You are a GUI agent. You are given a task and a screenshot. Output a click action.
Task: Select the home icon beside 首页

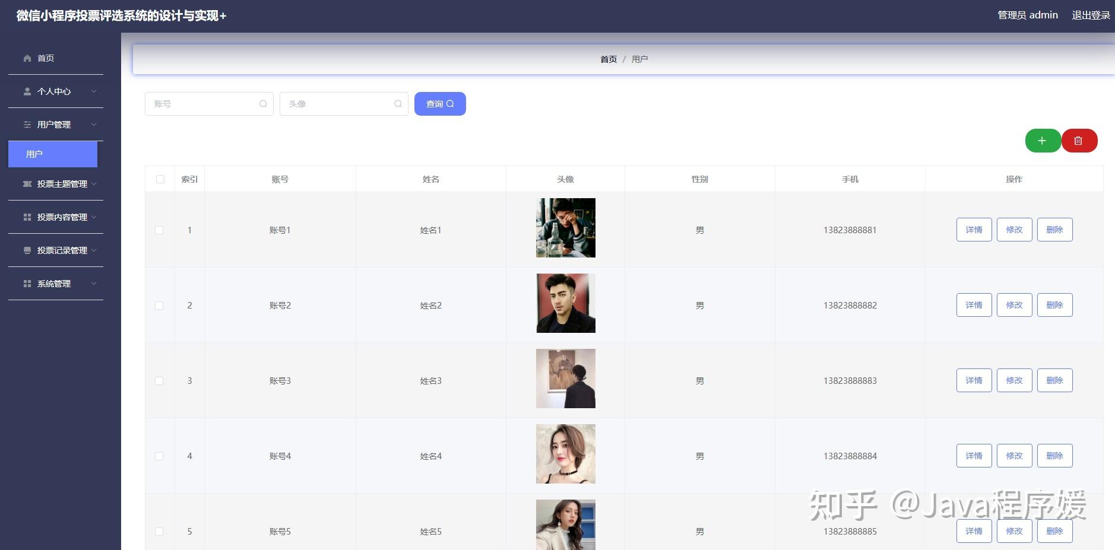[x=27, y=58]
